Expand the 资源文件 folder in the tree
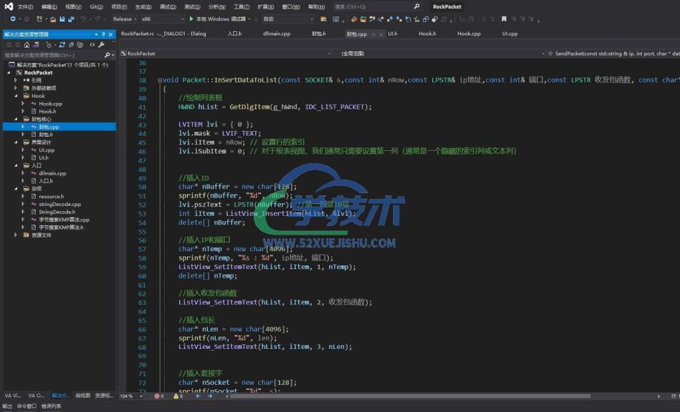Viewport: 680px width, 412px height. pos(16,235)
